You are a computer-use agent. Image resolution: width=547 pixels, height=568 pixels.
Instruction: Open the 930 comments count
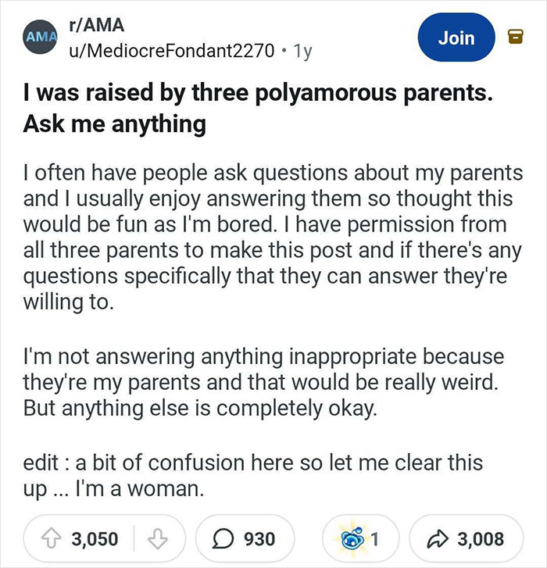tap(260, 538)
